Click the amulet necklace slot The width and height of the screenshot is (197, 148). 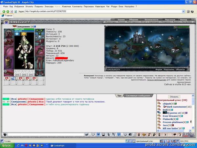[x=40, y=34]
